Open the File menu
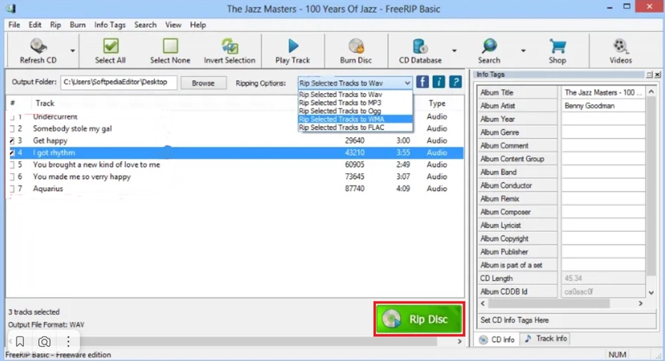Image resolution: width=665 pixels, height=361 pixels. 14,25
